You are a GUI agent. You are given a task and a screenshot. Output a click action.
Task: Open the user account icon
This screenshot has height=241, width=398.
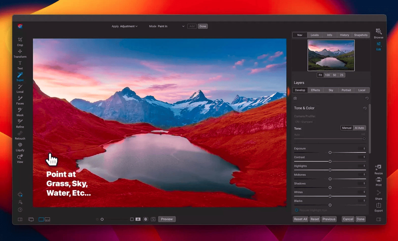[x=20, y=202]
